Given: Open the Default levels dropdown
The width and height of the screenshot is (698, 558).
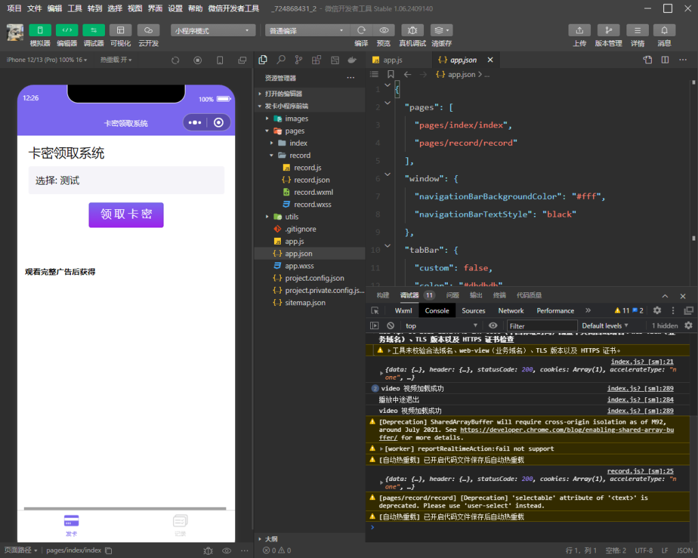Looking at the screenshot, I should coord(605,326).
